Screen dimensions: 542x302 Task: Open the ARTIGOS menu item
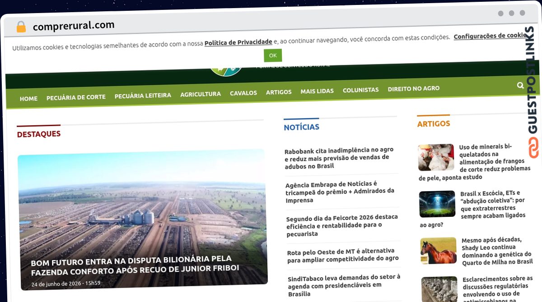pos(279,92)
